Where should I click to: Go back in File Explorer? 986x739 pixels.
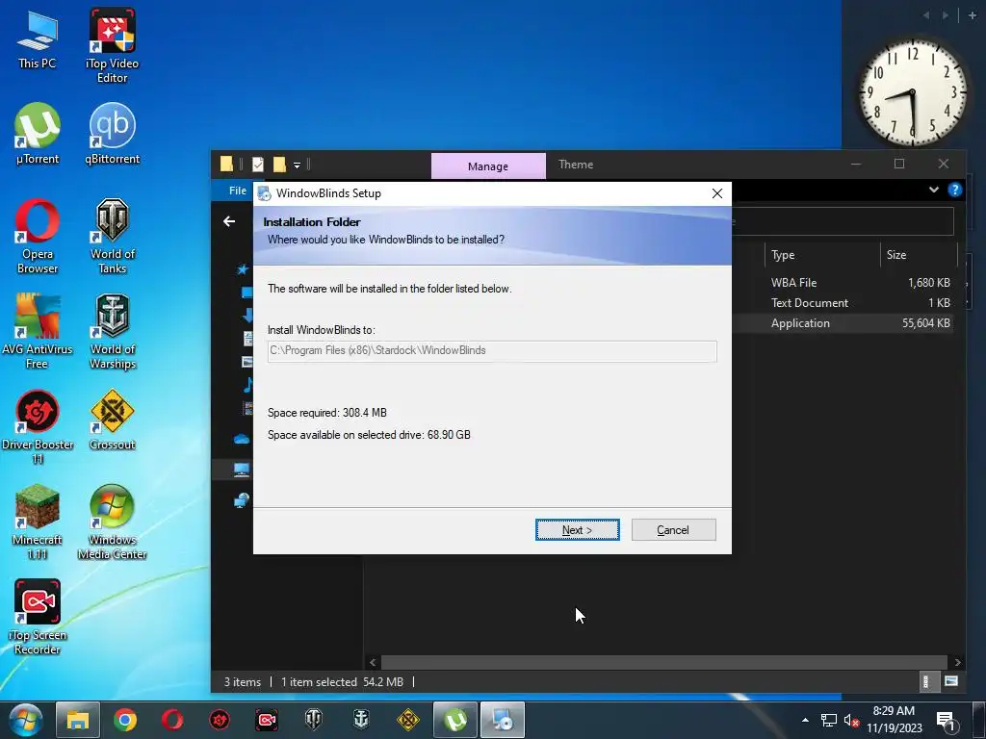tap(229, 221)
